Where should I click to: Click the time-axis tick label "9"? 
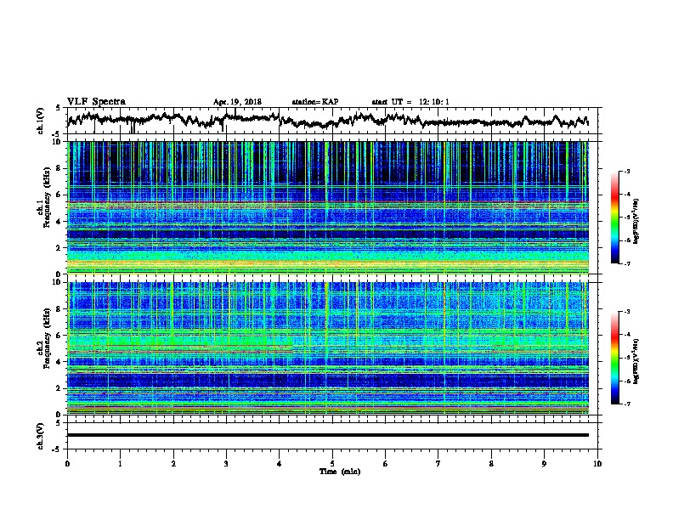click(x=544, y=464)
